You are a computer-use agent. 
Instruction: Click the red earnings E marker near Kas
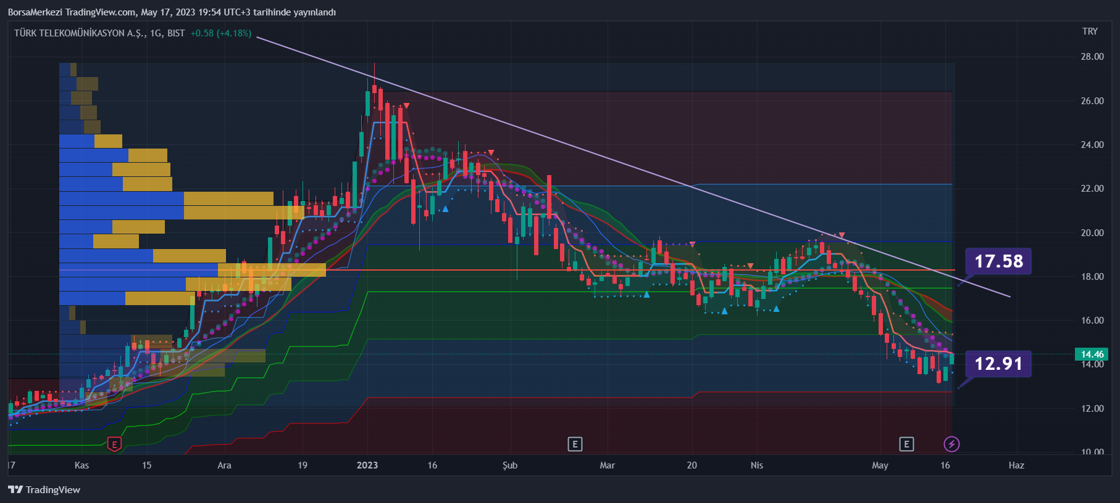(x=114, y=444)
